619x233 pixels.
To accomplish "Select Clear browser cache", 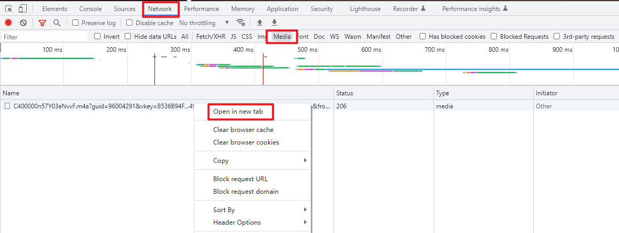I will (243, 130).
